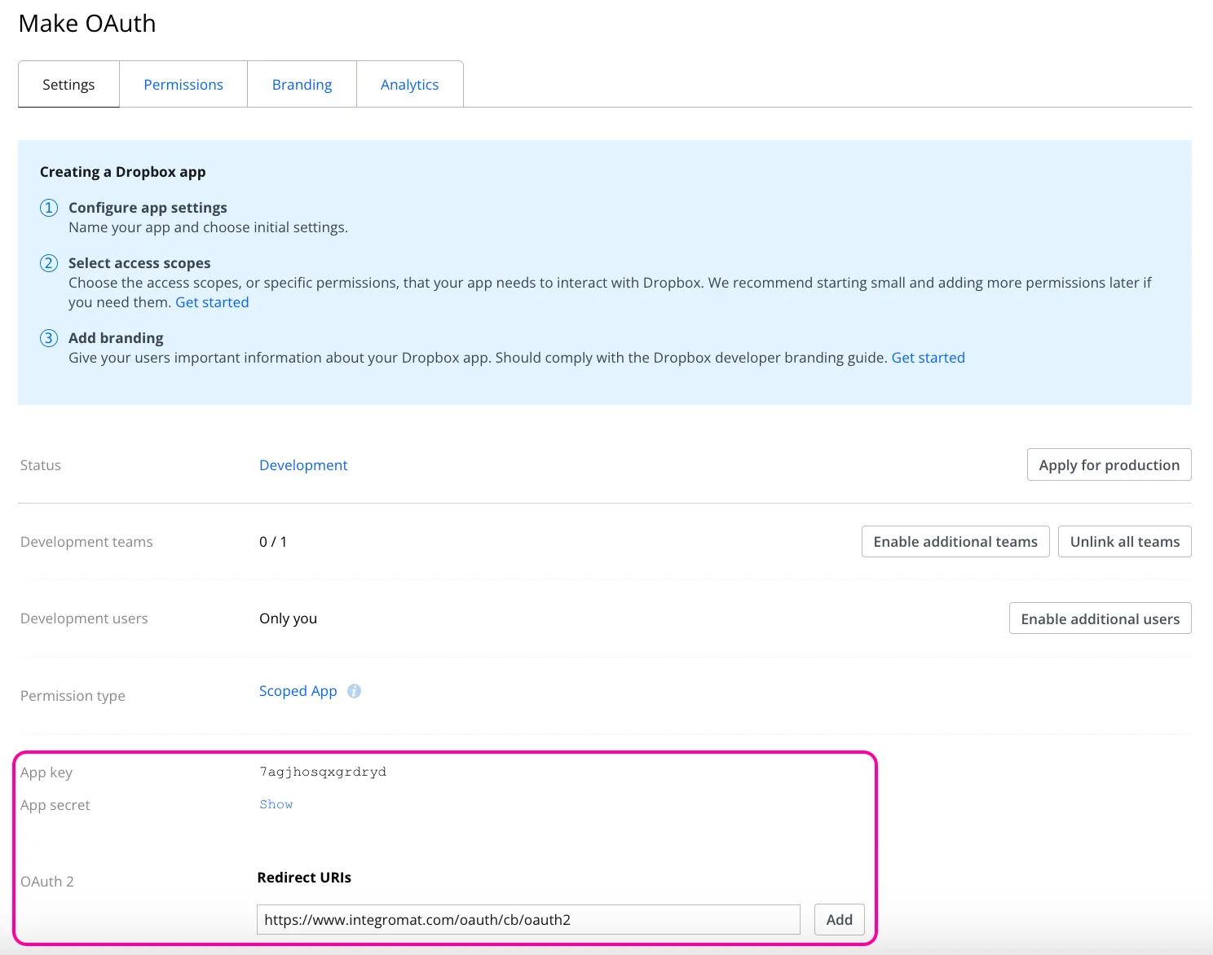The width and height of the screenshot is (1213, 955).
Task: Show the App secret
Action: (x=276, y=804)
